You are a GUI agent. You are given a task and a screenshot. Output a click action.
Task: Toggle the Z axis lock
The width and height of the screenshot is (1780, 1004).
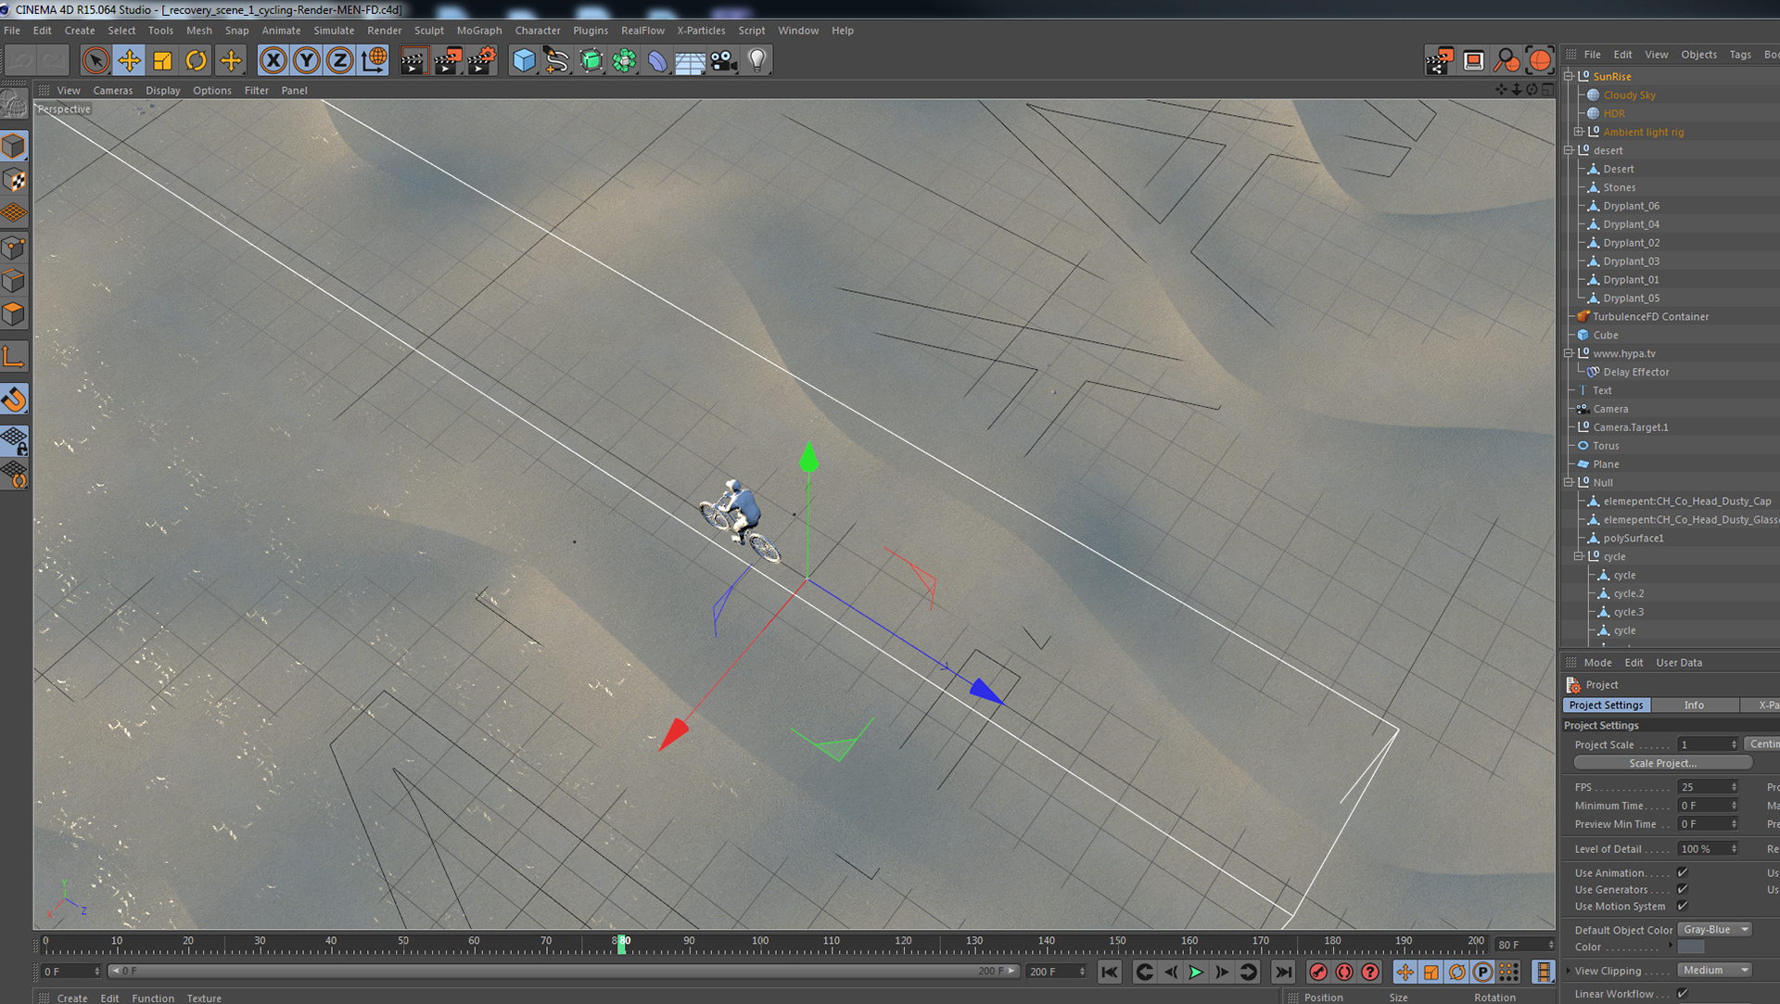click(339, 61)
